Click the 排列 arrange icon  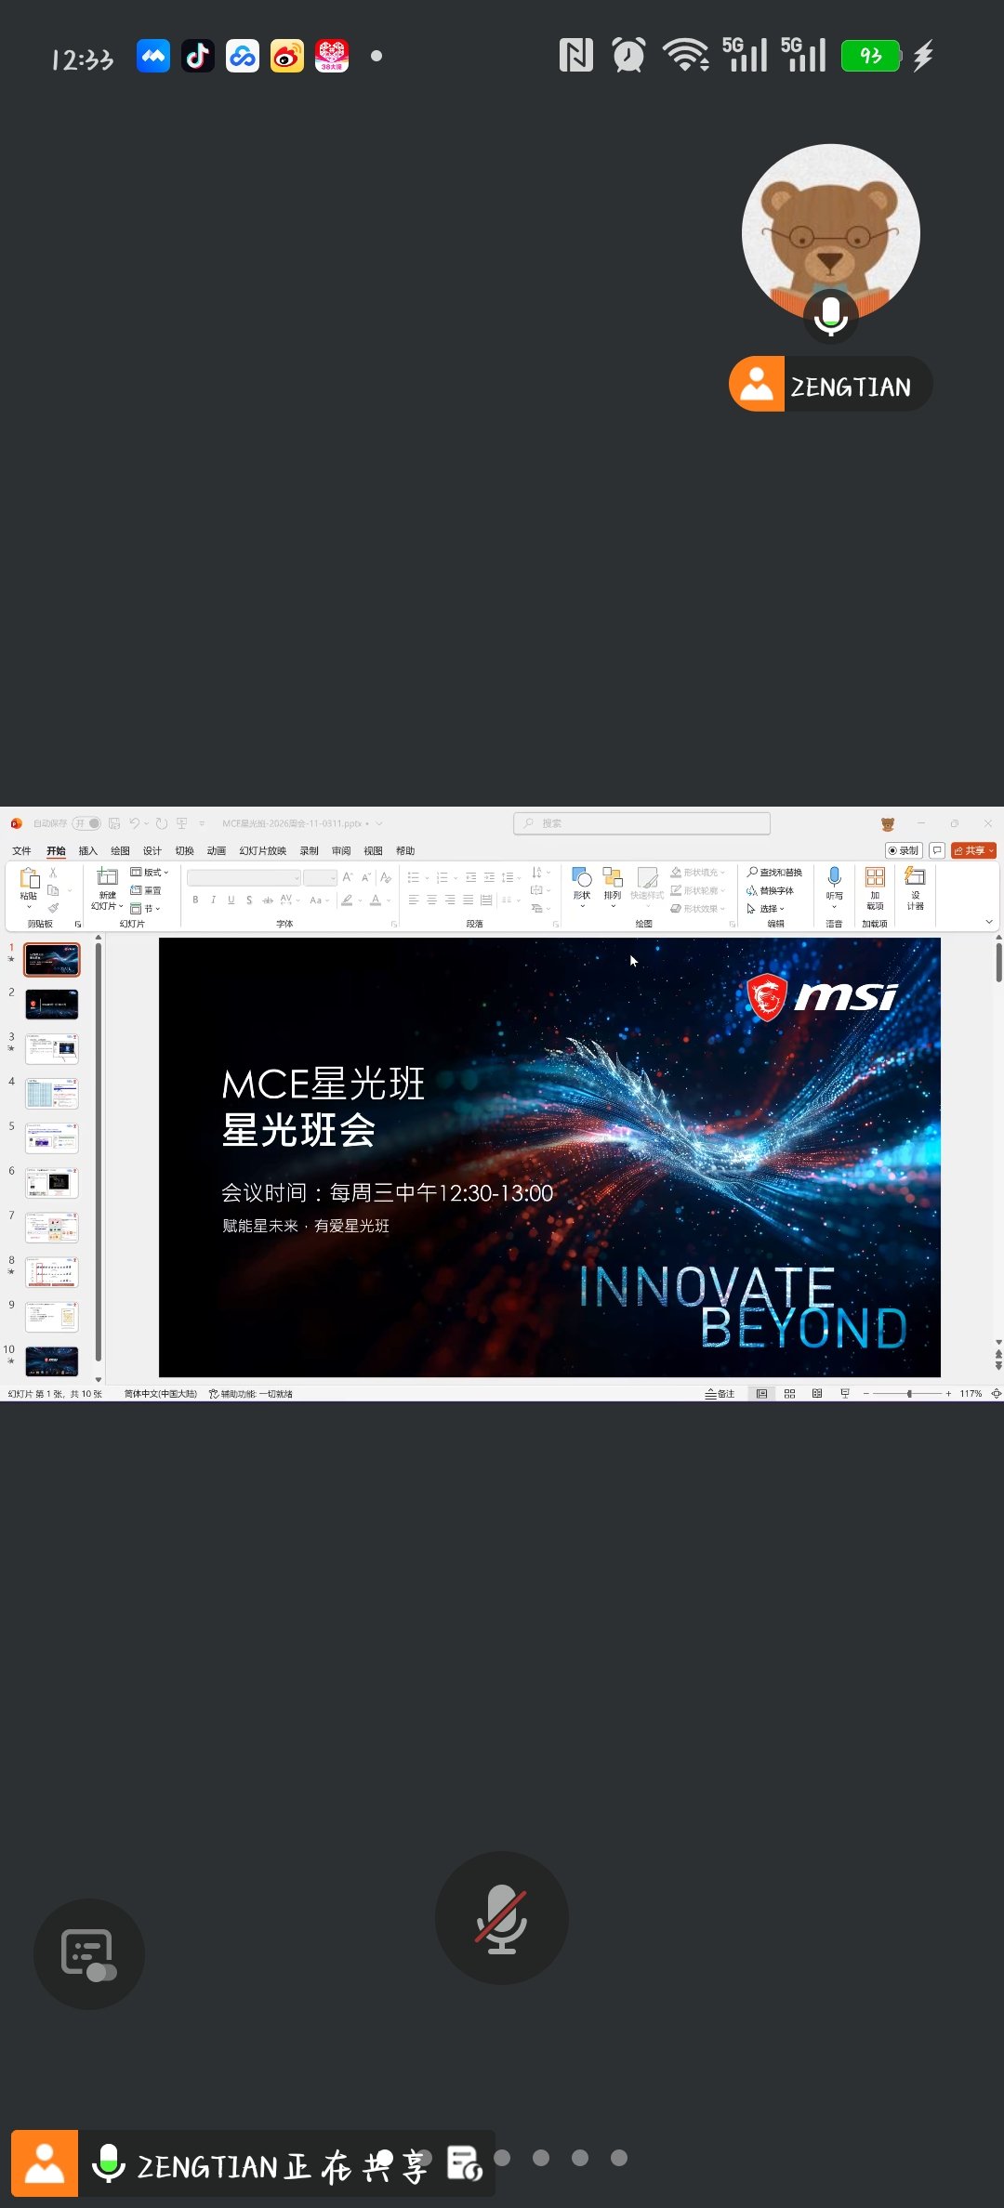coord(612,879)
